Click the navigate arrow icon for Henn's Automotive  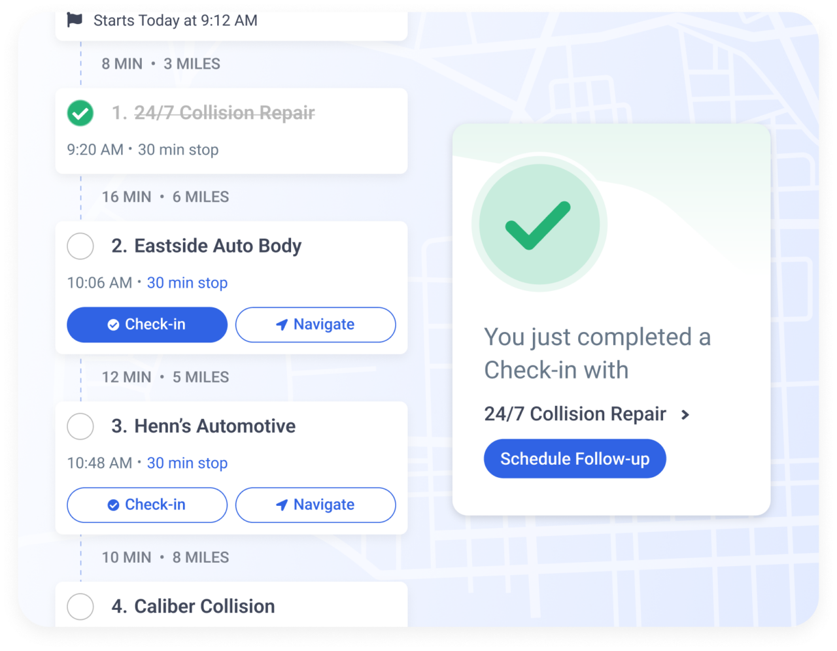coord(282,504)
